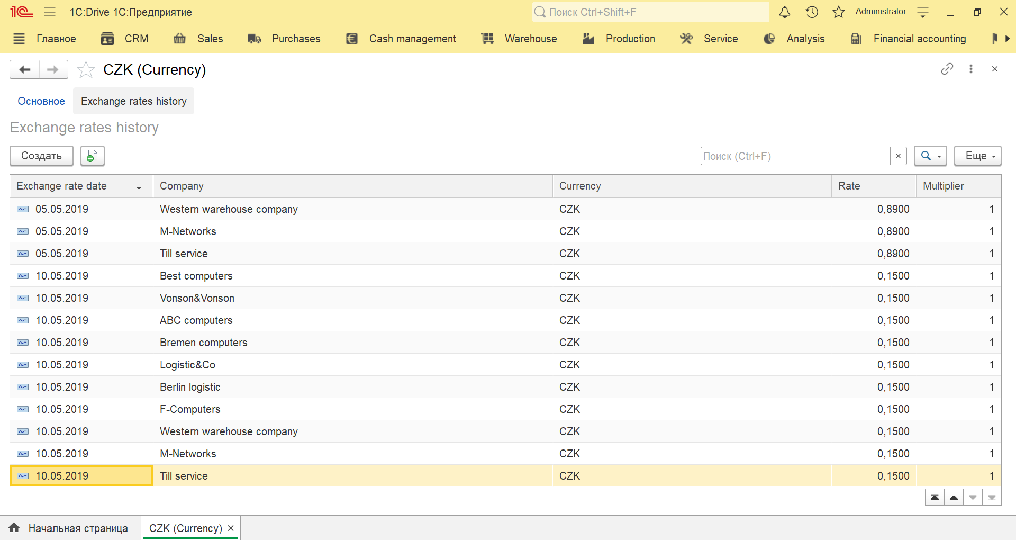Click the Currency column header
The height and width of the screenshot is (540, 1016).
692,186
